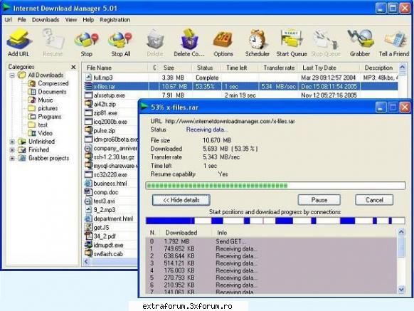Collapse the All Downloads tree node
The height and width of the screenshot is (311, 414).
[x=12, y=75]
